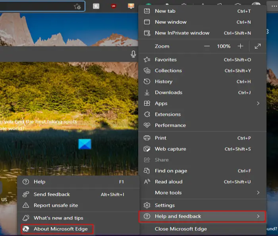
Task: Click the New tab icon
Action: [x=147, y=11]
